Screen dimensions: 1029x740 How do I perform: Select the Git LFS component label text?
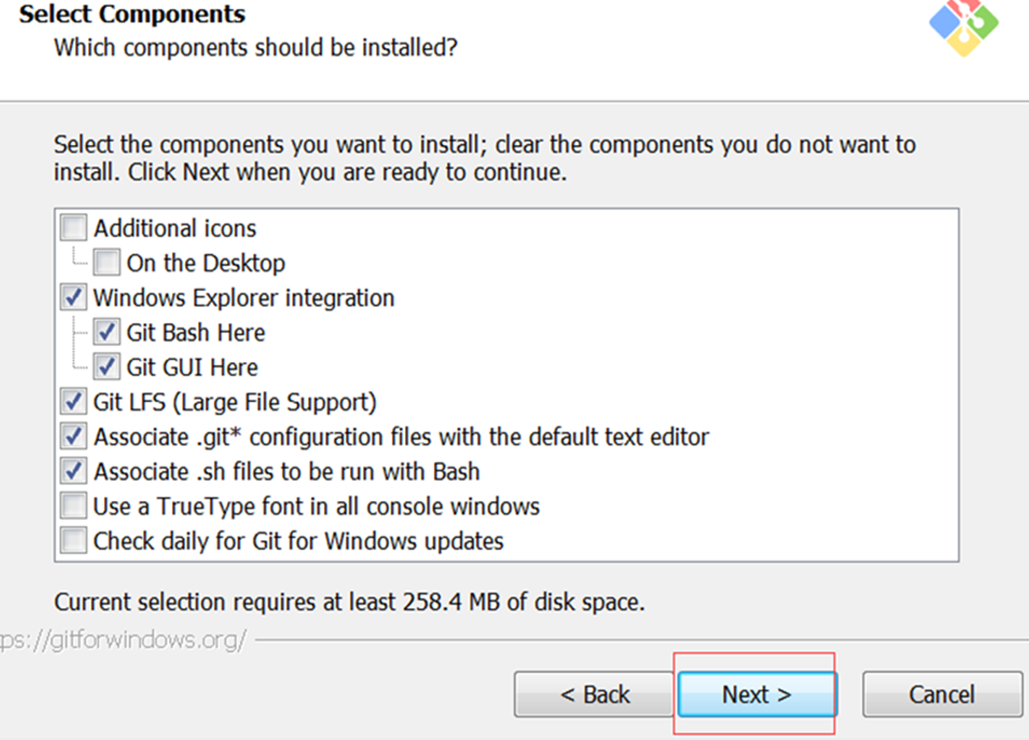[234, 401]
